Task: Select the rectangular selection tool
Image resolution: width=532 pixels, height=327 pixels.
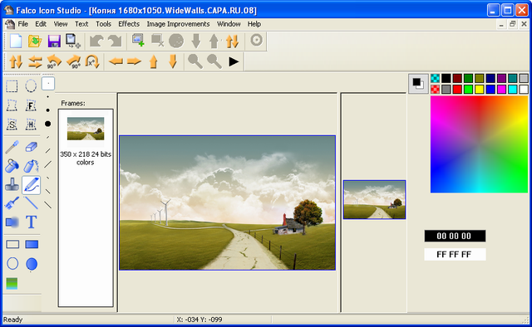Action: click(x=12, y=86)
